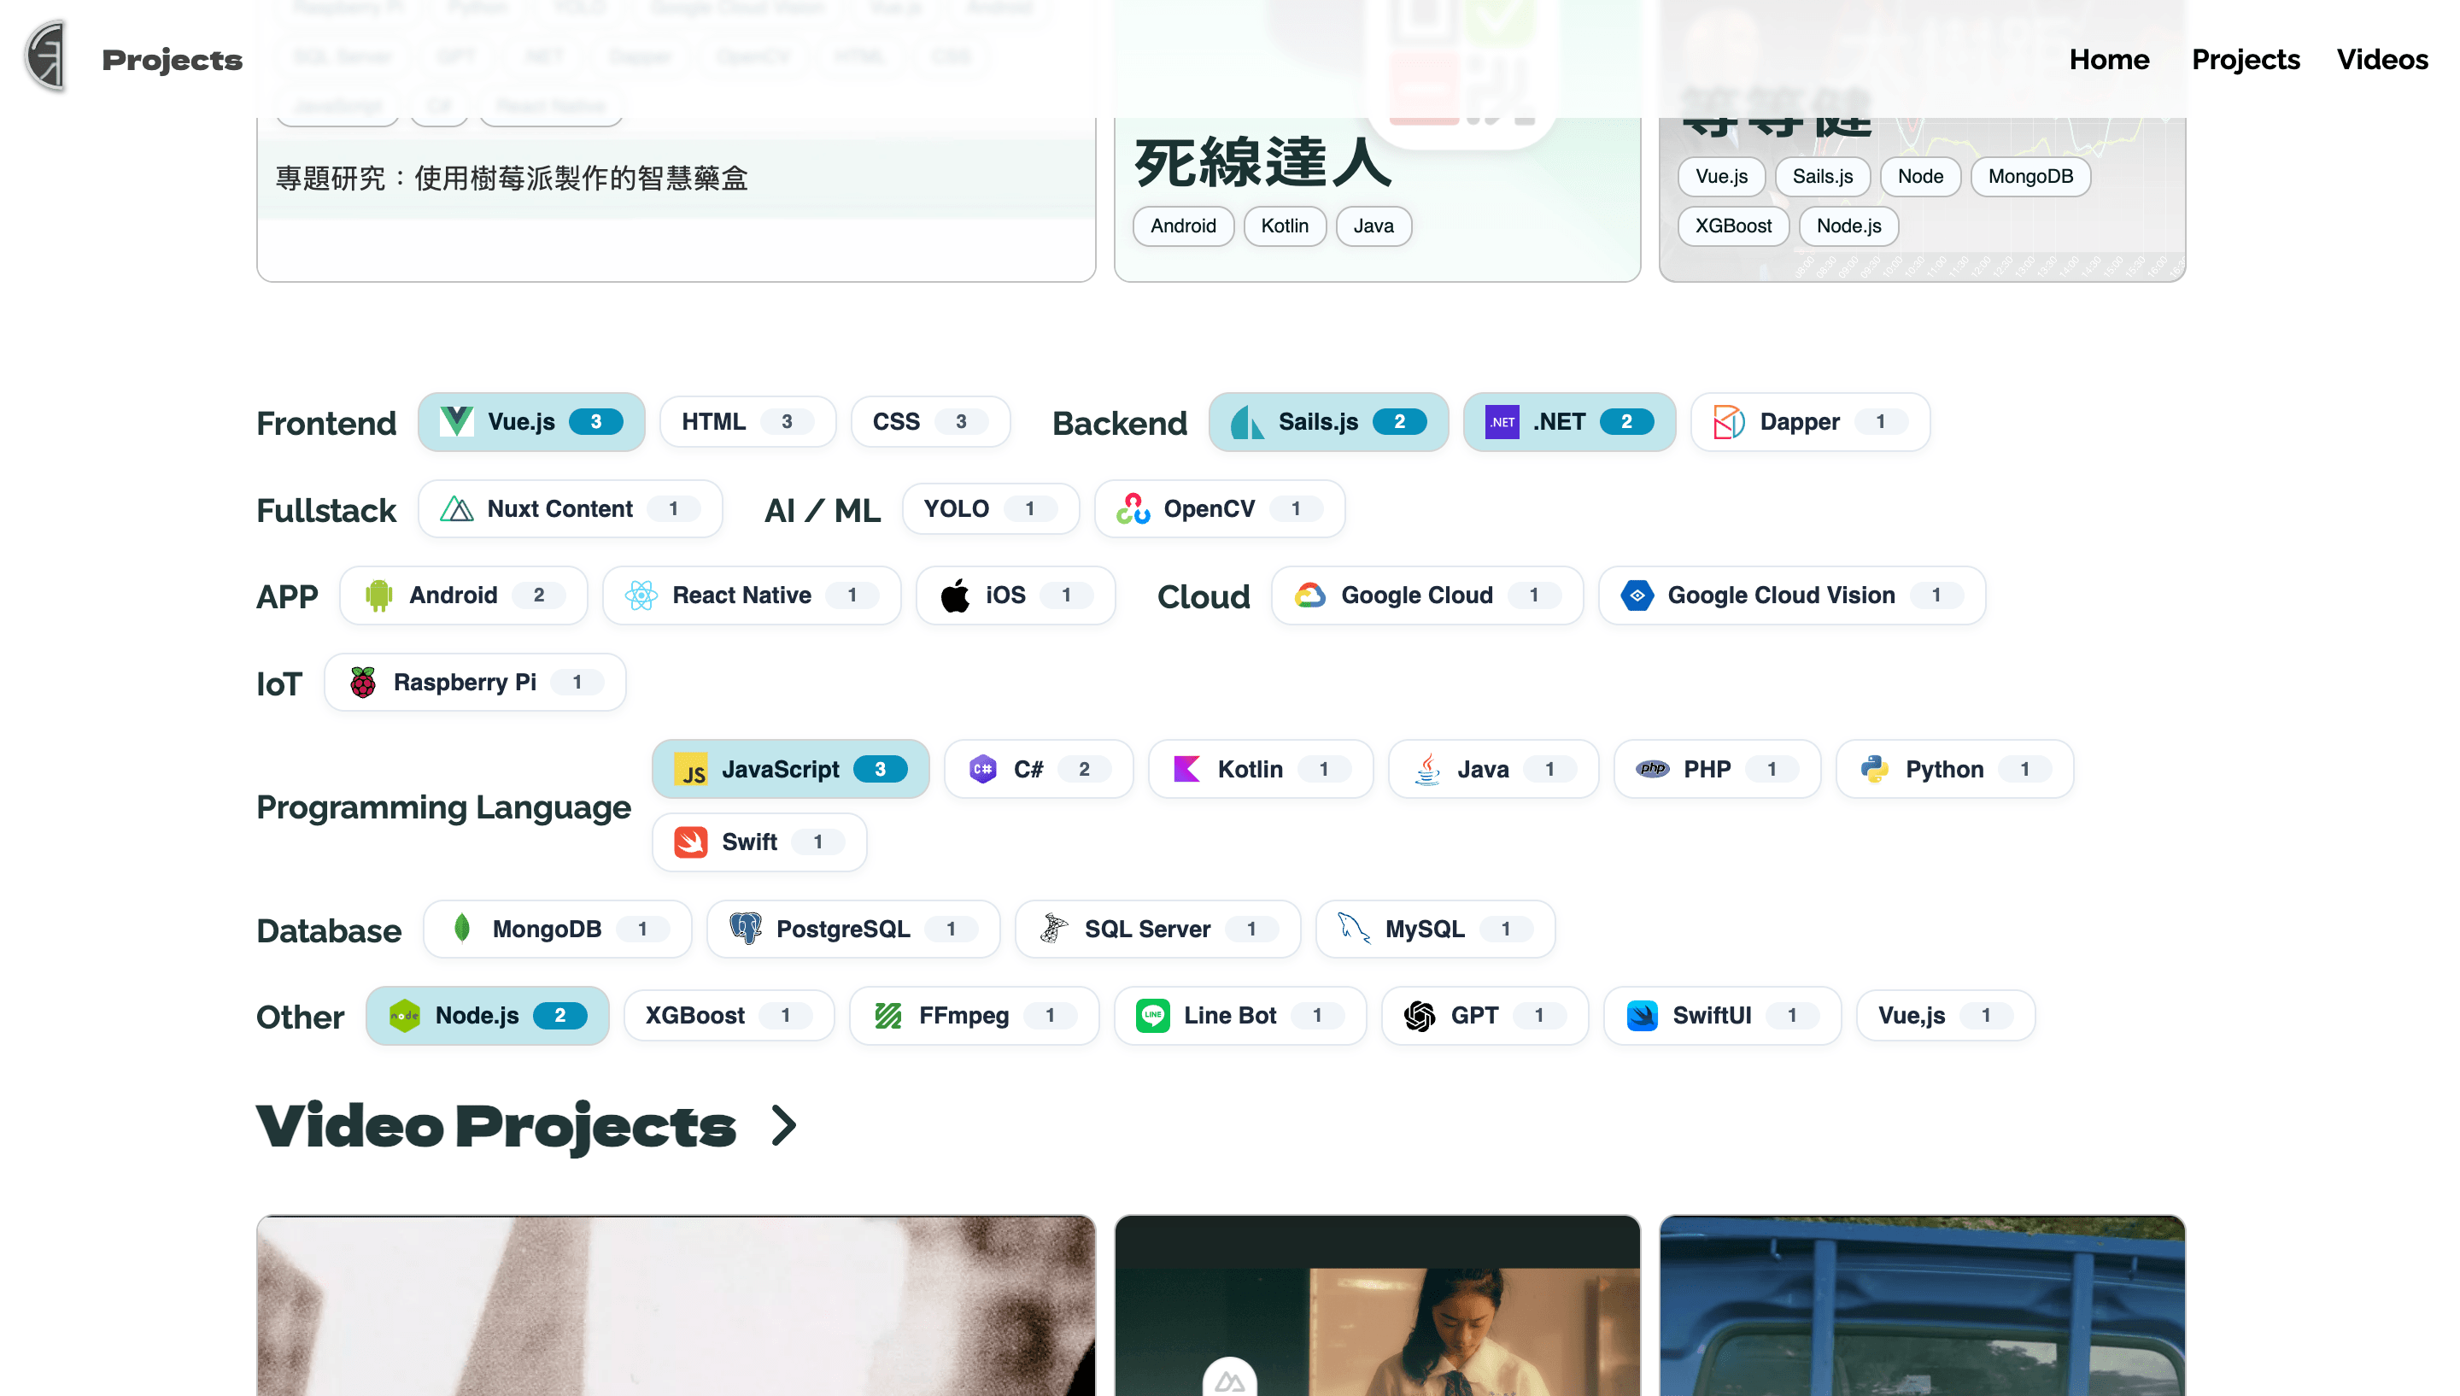Click the C# purple hexagon icon

[x=982, y=770]
